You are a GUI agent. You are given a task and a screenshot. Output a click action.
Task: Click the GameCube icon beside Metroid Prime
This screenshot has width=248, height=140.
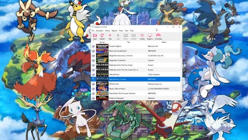coord(93,75)
